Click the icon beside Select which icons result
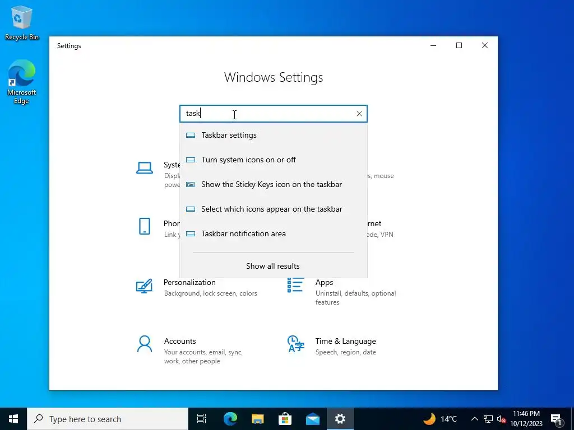 click(191, 209)
